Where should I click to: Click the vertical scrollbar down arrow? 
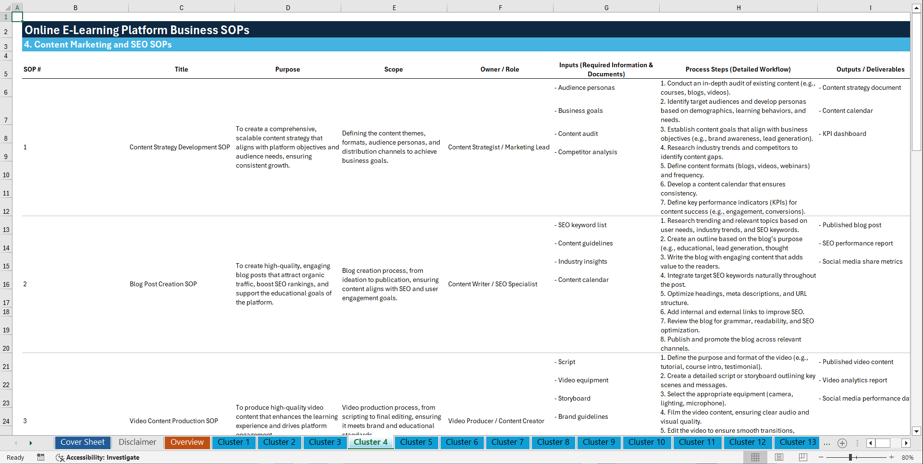click(917, 431)
